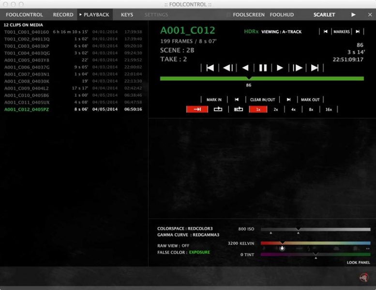Image resolution: width=376 pixels, height=290 pixels.
Task: Jump to first frame of clip
Action: (210, 68)
